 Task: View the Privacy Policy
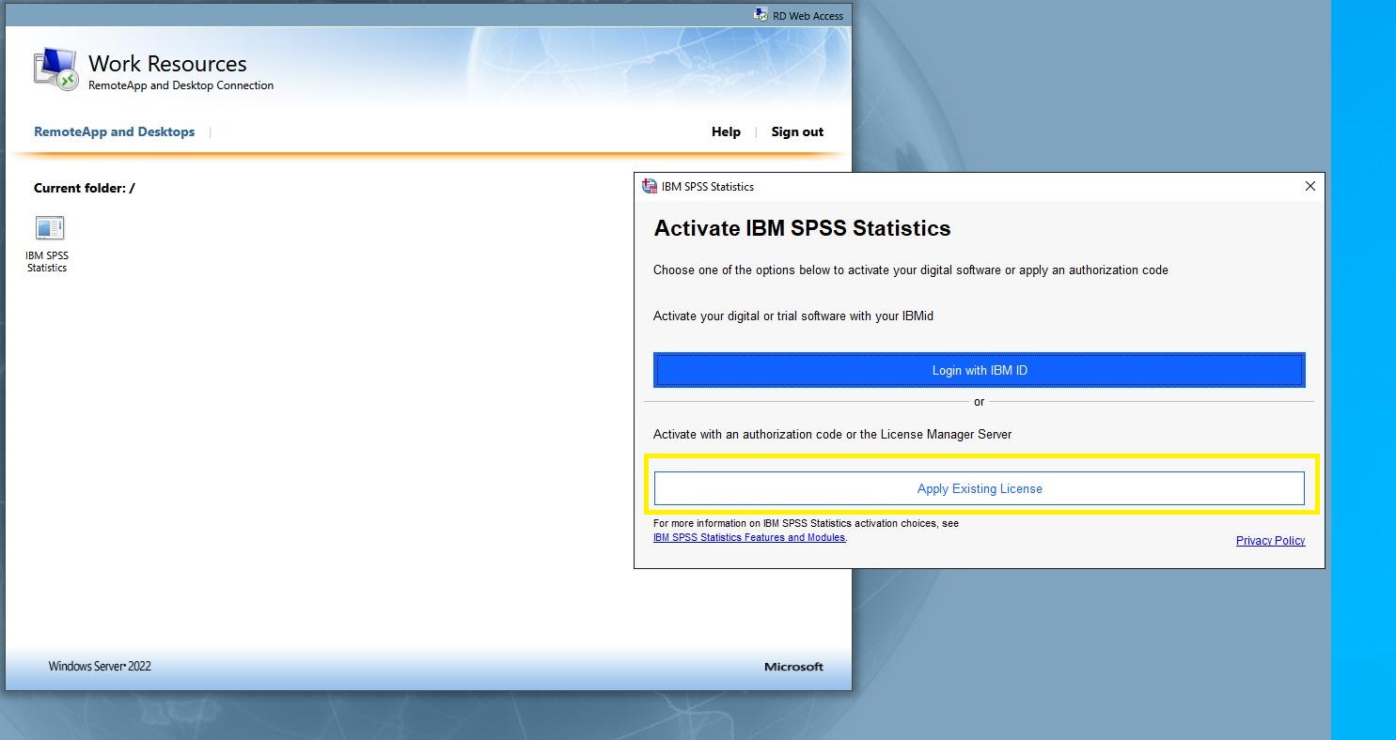point(1270,540)
